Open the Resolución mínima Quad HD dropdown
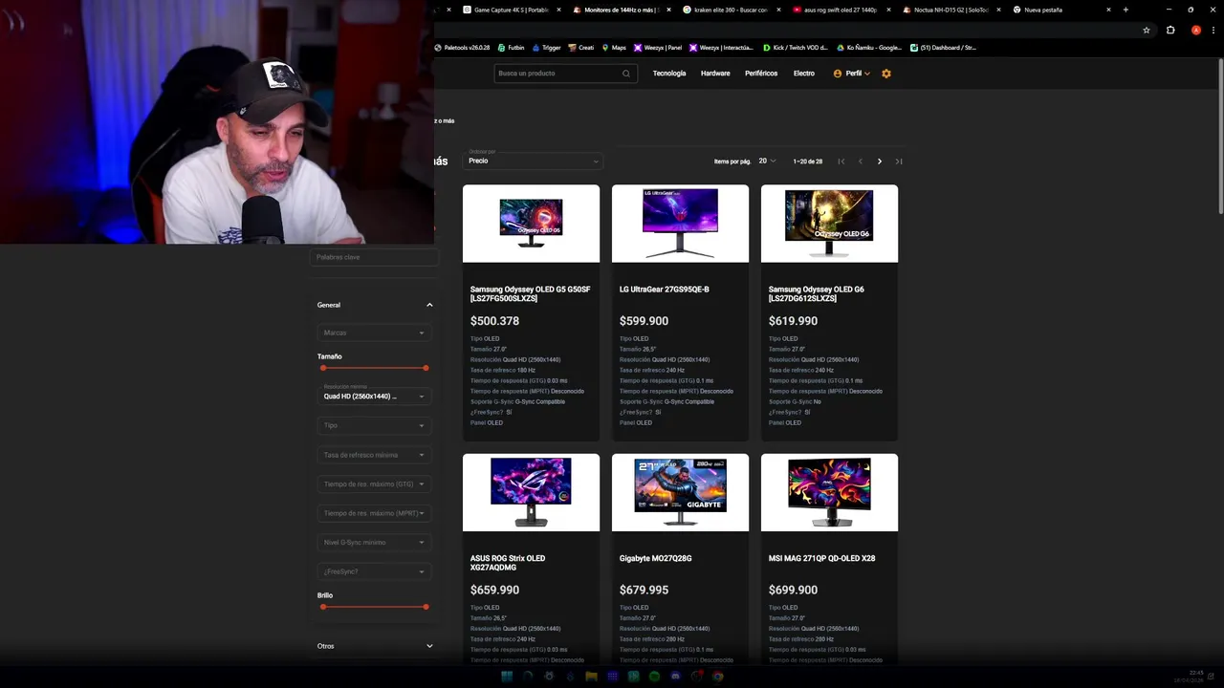This screenshot has height=688, width=1224. coord(374,395)
